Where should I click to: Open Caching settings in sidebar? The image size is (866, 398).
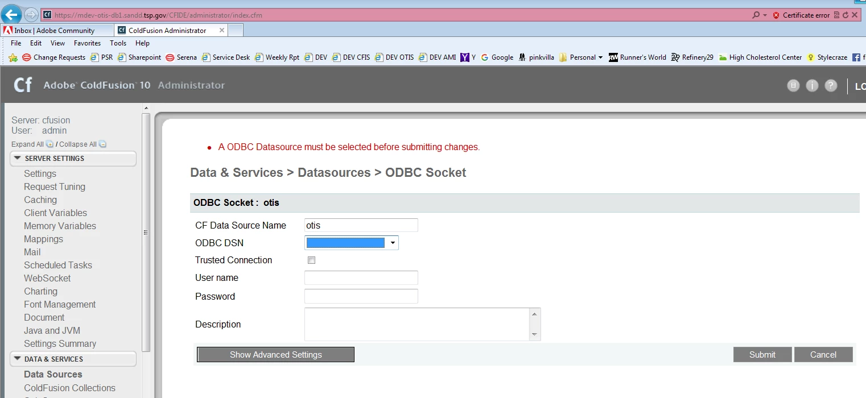(x=40, y=200)
